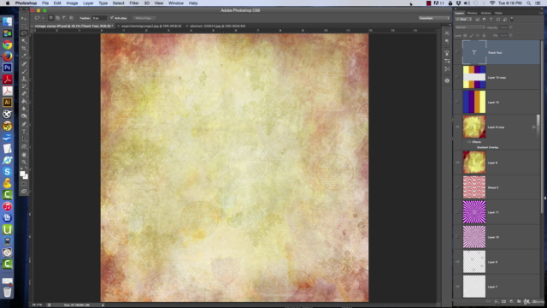This screenshot has height=308, width=547.
Task: Click Intersect with selection mode icon
Action: pos(71,18)
